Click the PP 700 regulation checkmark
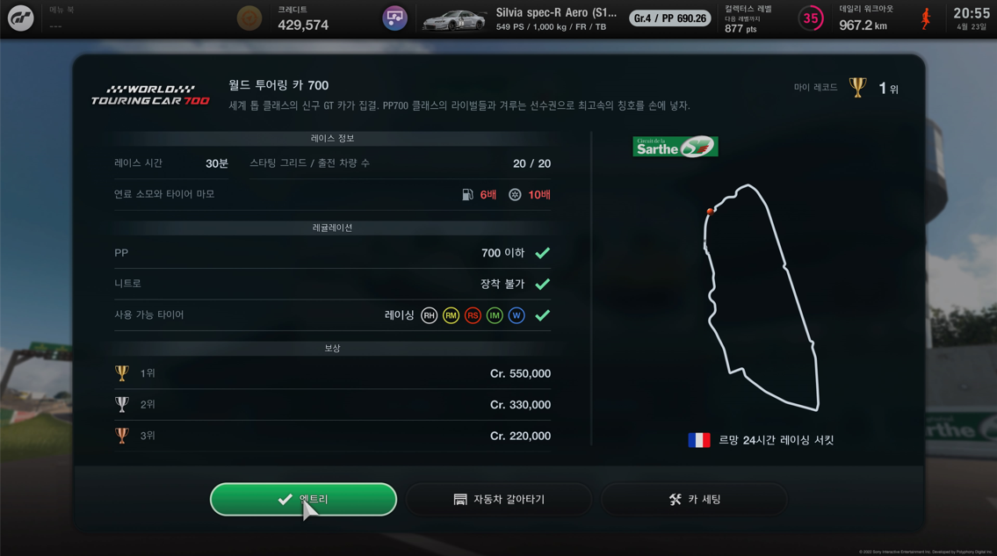Image resolution: width=997 pixels, height=556 pixels. point(542,253)
